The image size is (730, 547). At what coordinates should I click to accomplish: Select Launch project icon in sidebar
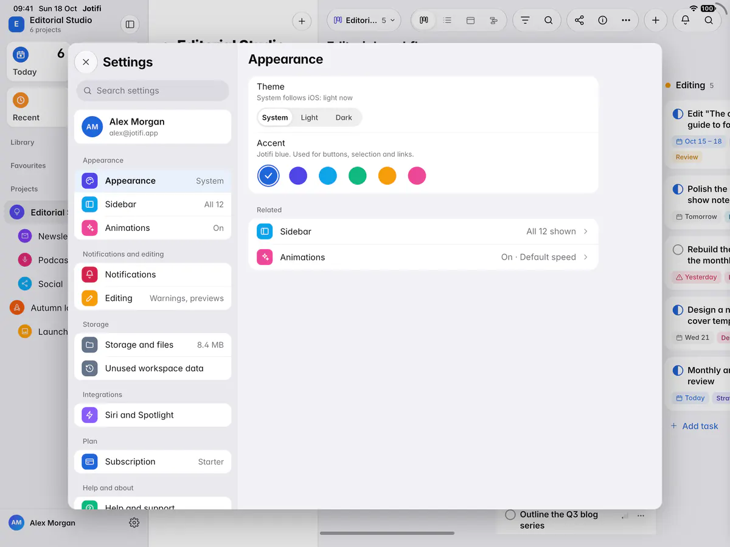coord(25,331)
